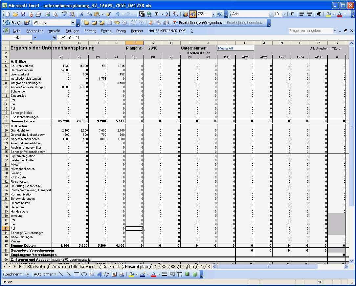356x286 pixels.
Task: Apply the Euro currency format
Action: 319,14
